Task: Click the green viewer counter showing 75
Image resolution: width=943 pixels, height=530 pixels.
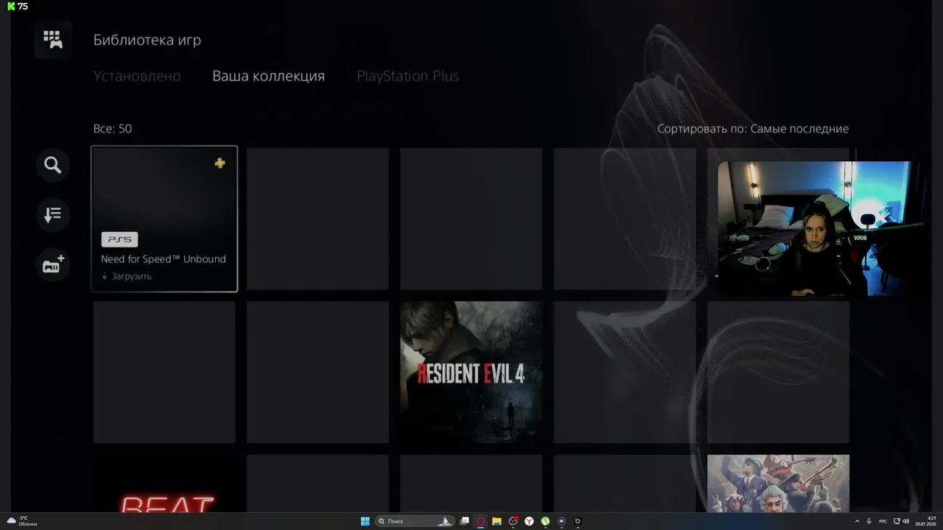Action: pyautogui.click(x=18, y=6)
